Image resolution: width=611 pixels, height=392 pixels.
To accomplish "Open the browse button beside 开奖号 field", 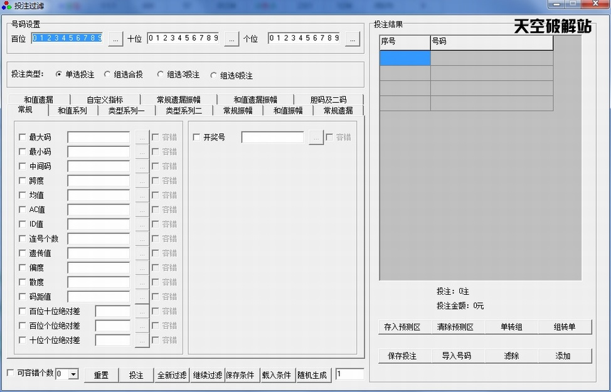I will (316, 137).
